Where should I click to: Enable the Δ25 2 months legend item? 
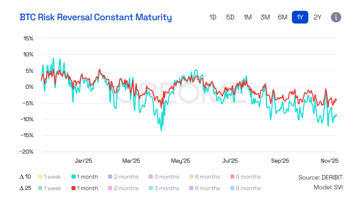123,188
